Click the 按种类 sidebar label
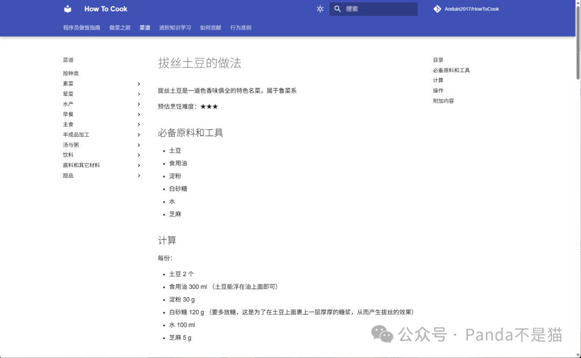The width and height of the screenshot is (581, 358). click(71, 73)
